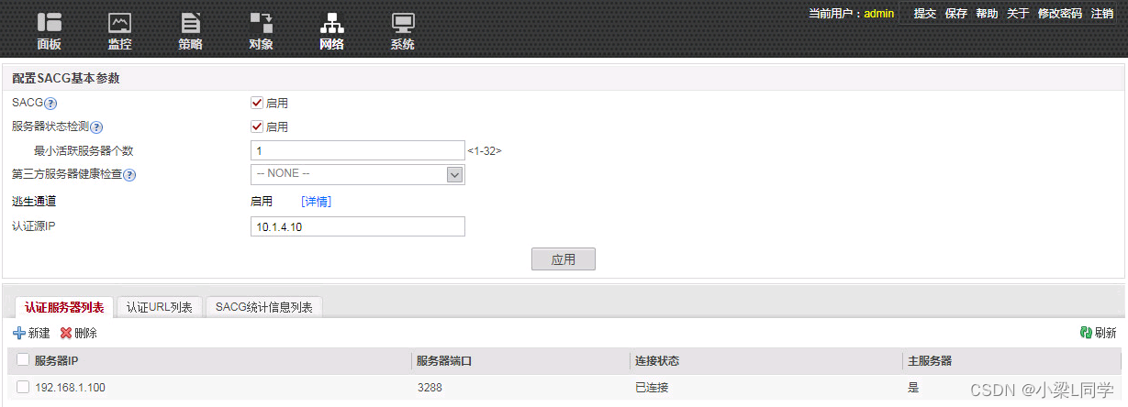
Task: Click the 应用 apply button
Action: click(564, 259)
